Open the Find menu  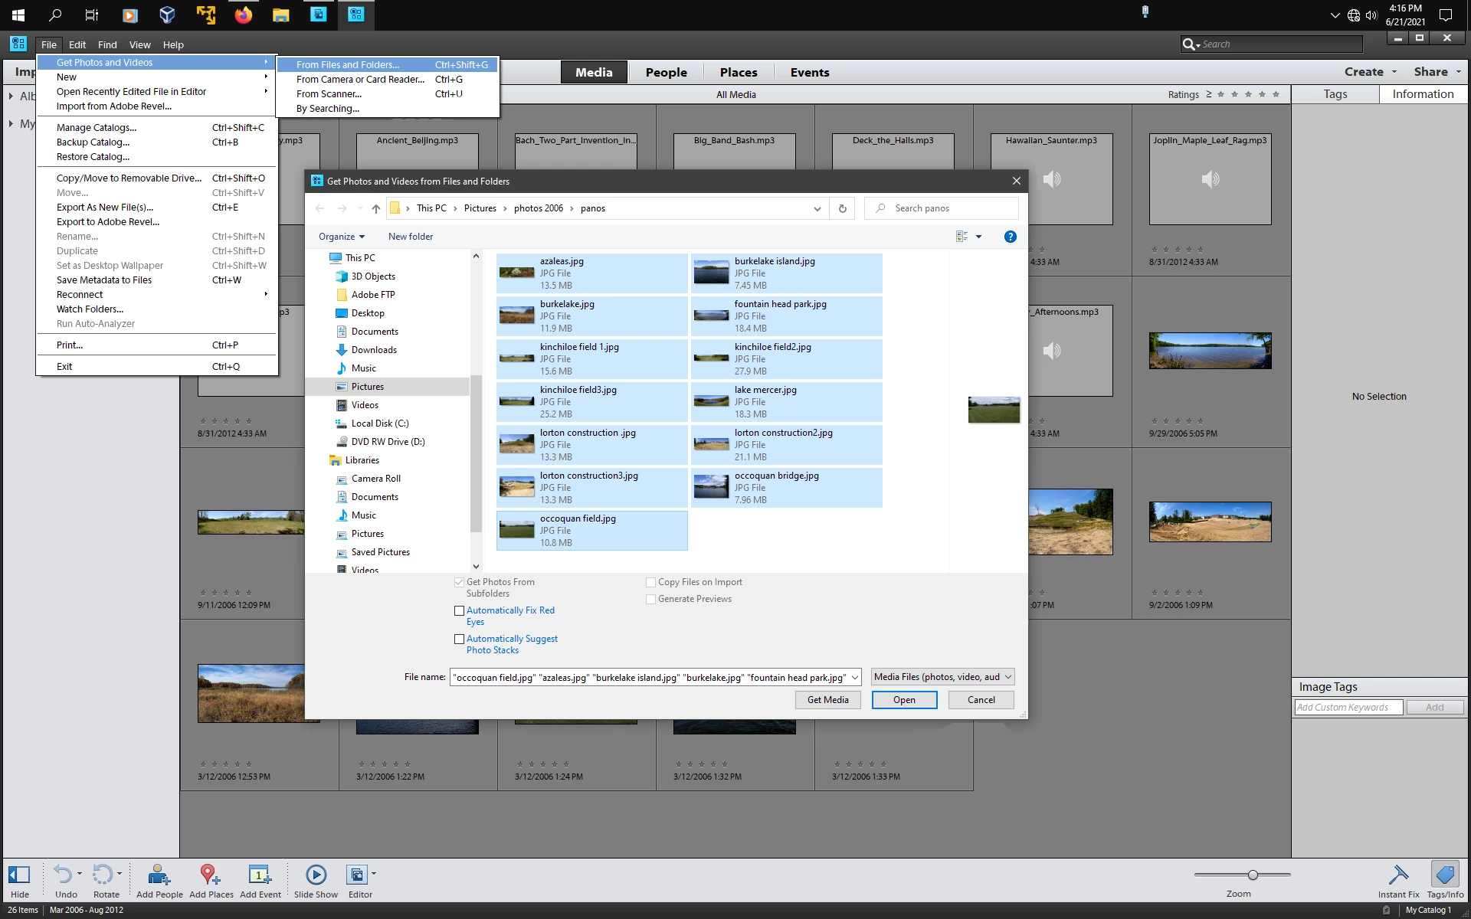(107, 45)
